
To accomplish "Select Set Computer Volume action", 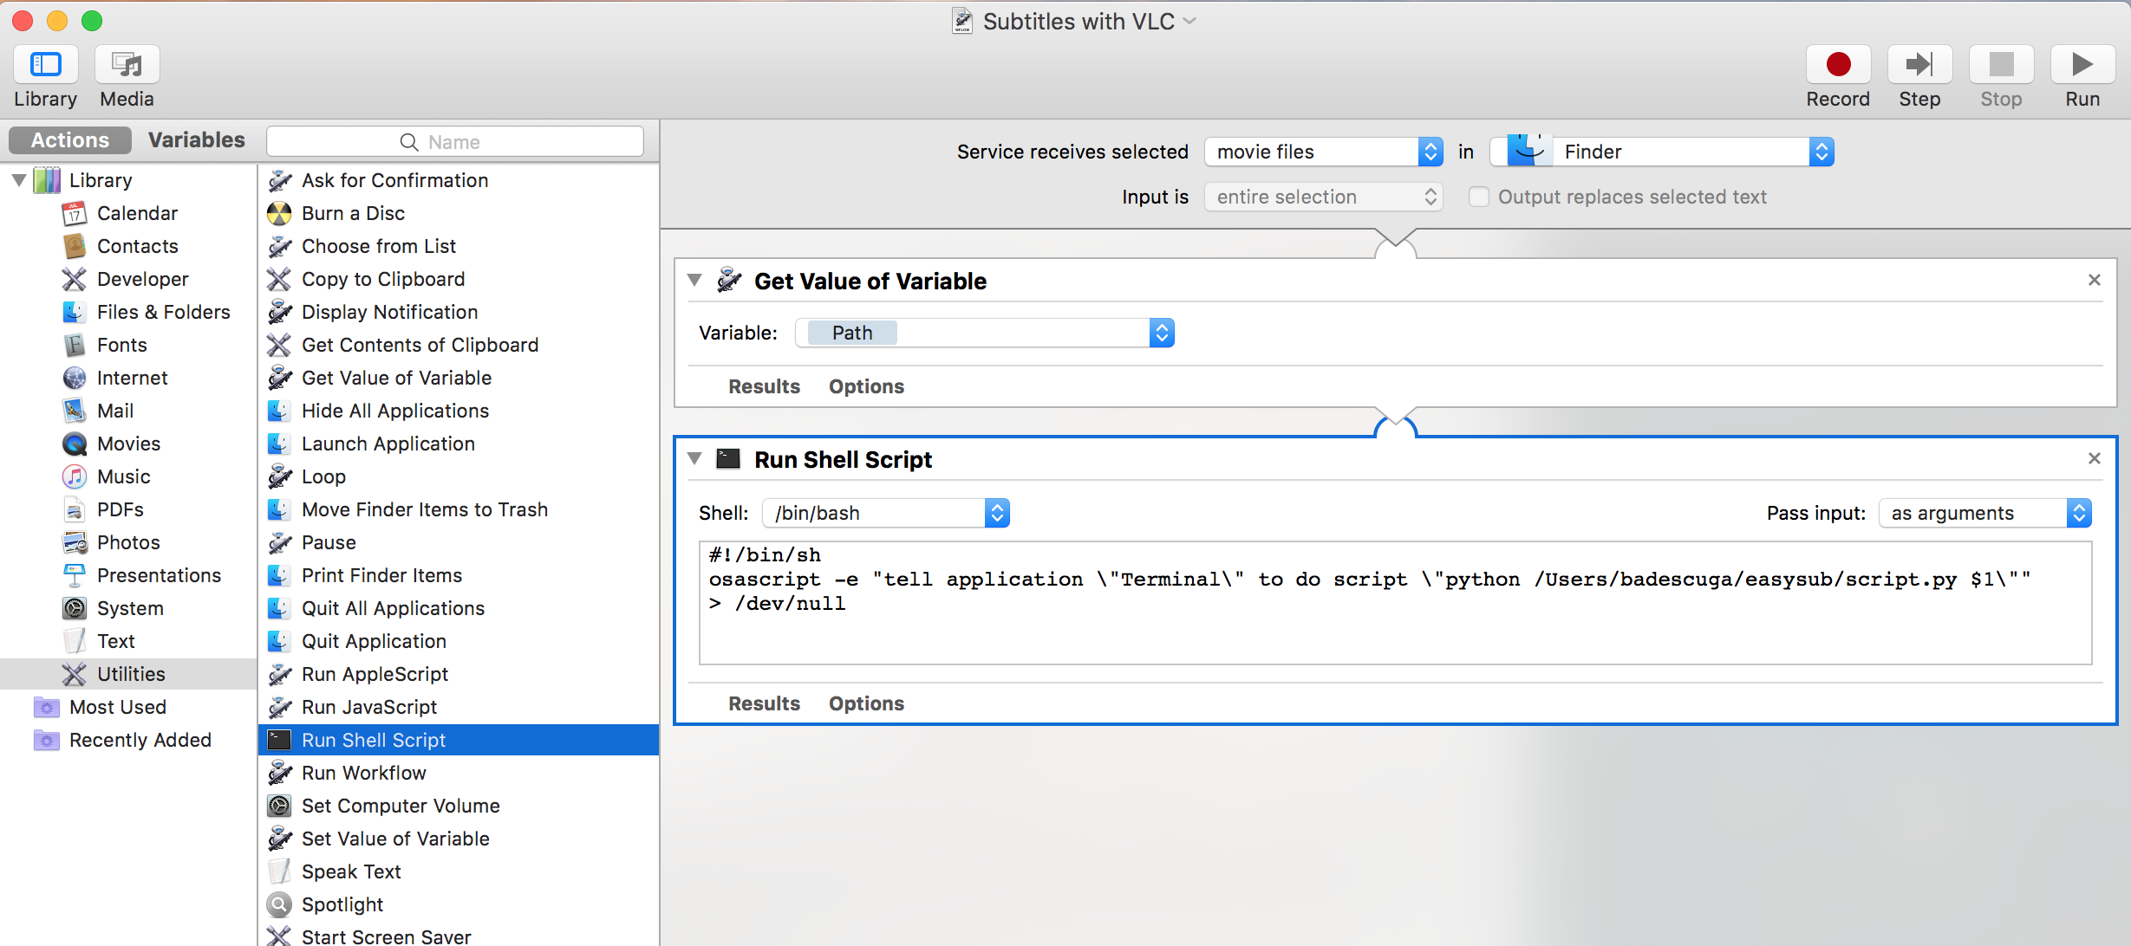I will [x=400, y=806].
